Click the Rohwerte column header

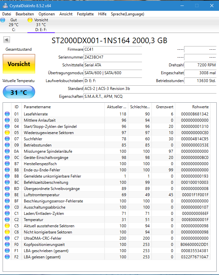193,107
